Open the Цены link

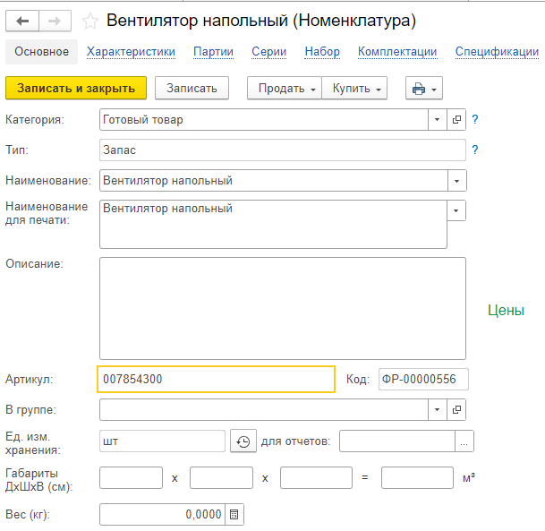pos(506,310)
